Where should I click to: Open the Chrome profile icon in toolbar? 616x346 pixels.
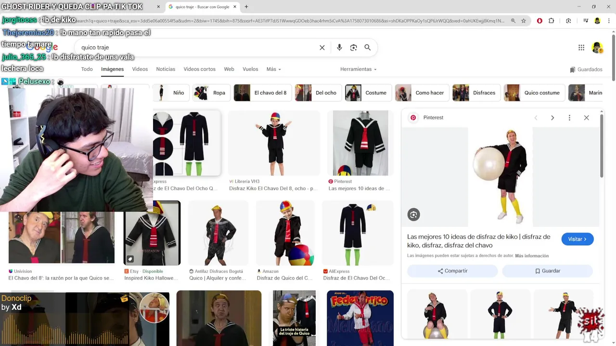tap(597, 21)
